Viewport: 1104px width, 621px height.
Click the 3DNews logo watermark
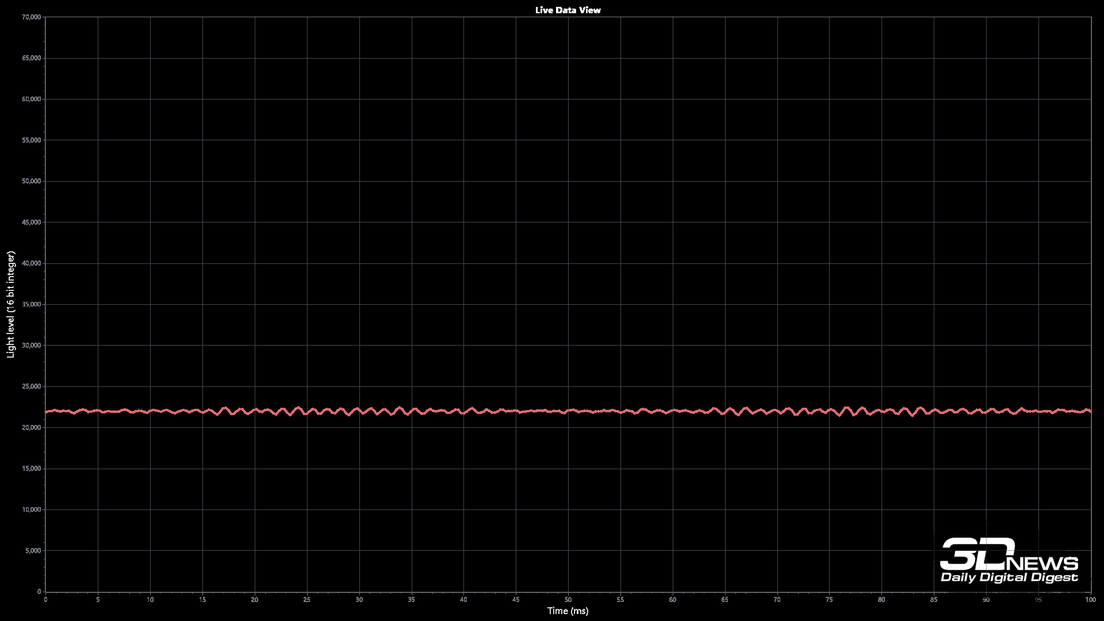coord(1009,555)
